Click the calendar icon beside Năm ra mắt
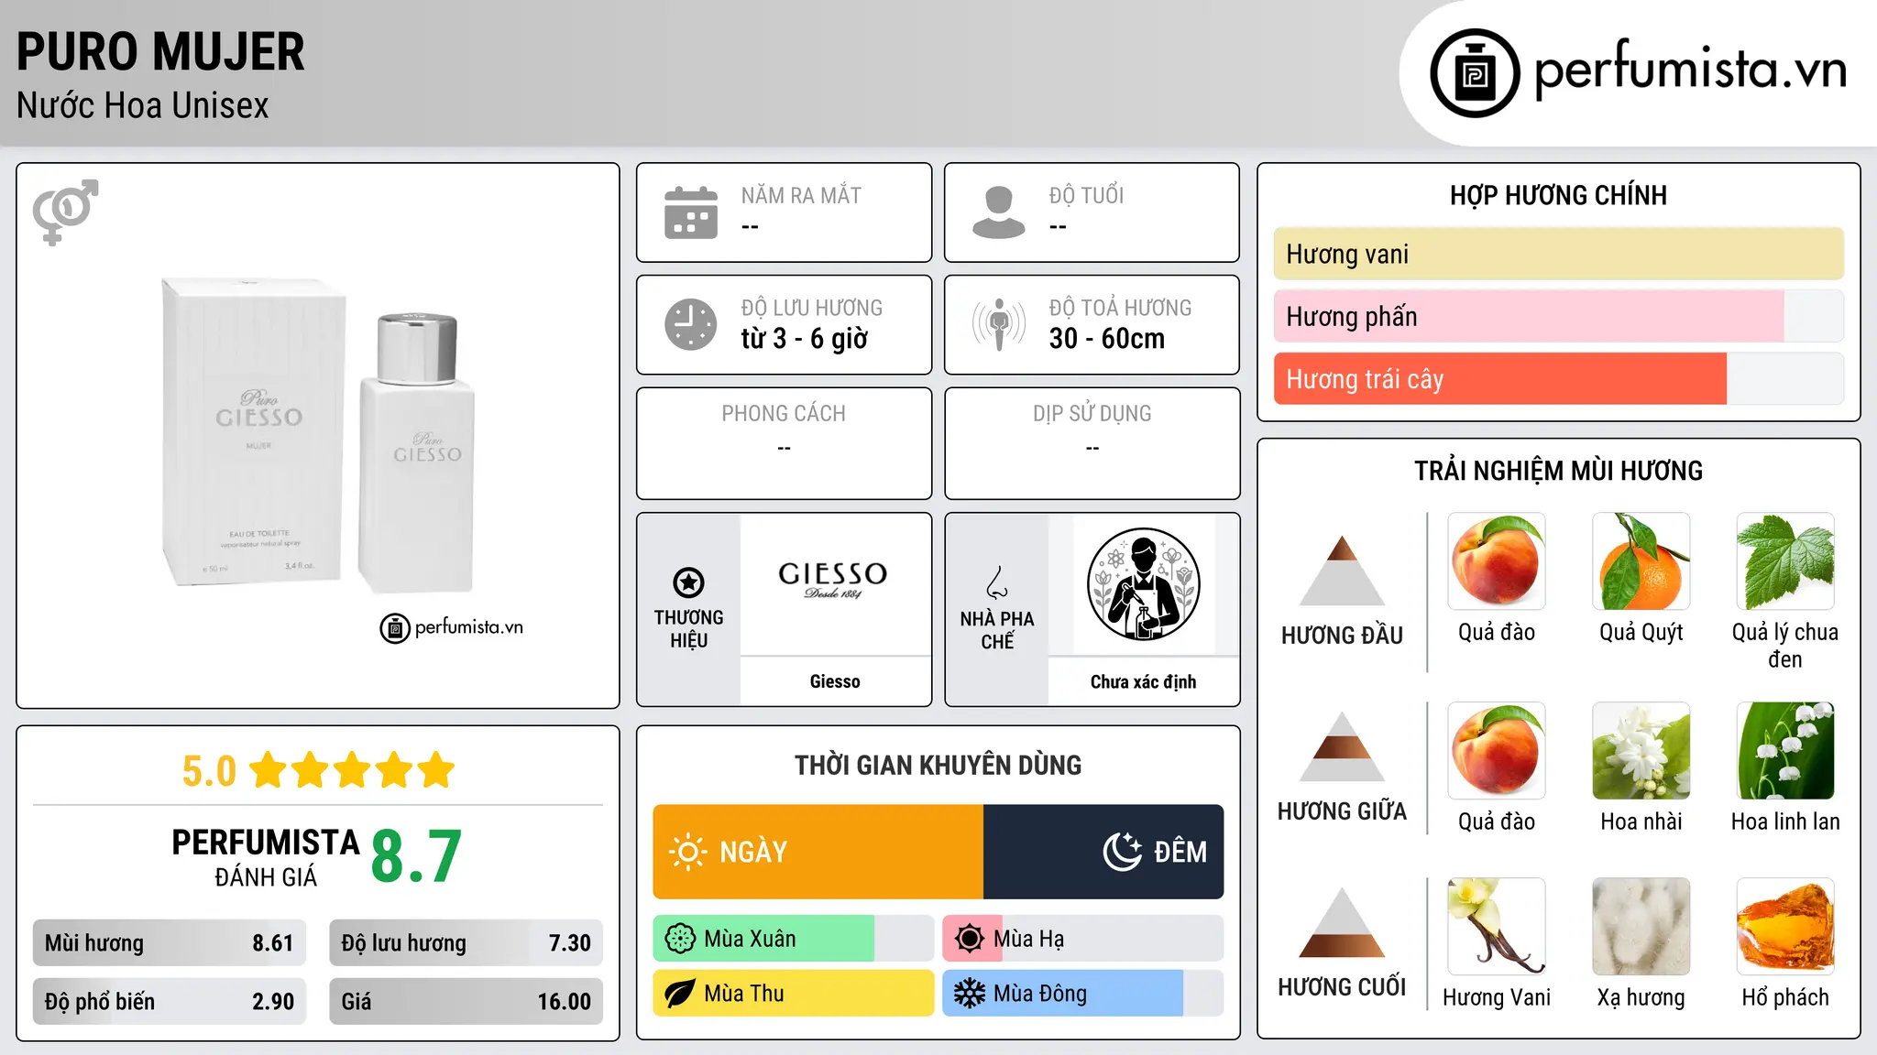The width and height of the screenshot is (1877, 1055). click(691, 212)
